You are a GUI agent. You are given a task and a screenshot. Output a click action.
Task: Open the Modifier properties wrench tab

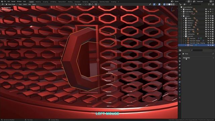pos(180,82)
